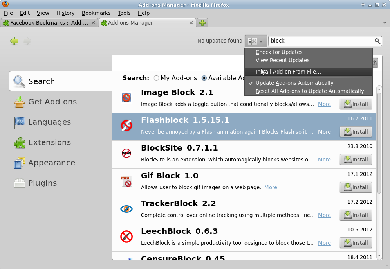The height and width of the screenshot is (269, 390).
Task: Click More link for Image Block
Action: (324, 104)
